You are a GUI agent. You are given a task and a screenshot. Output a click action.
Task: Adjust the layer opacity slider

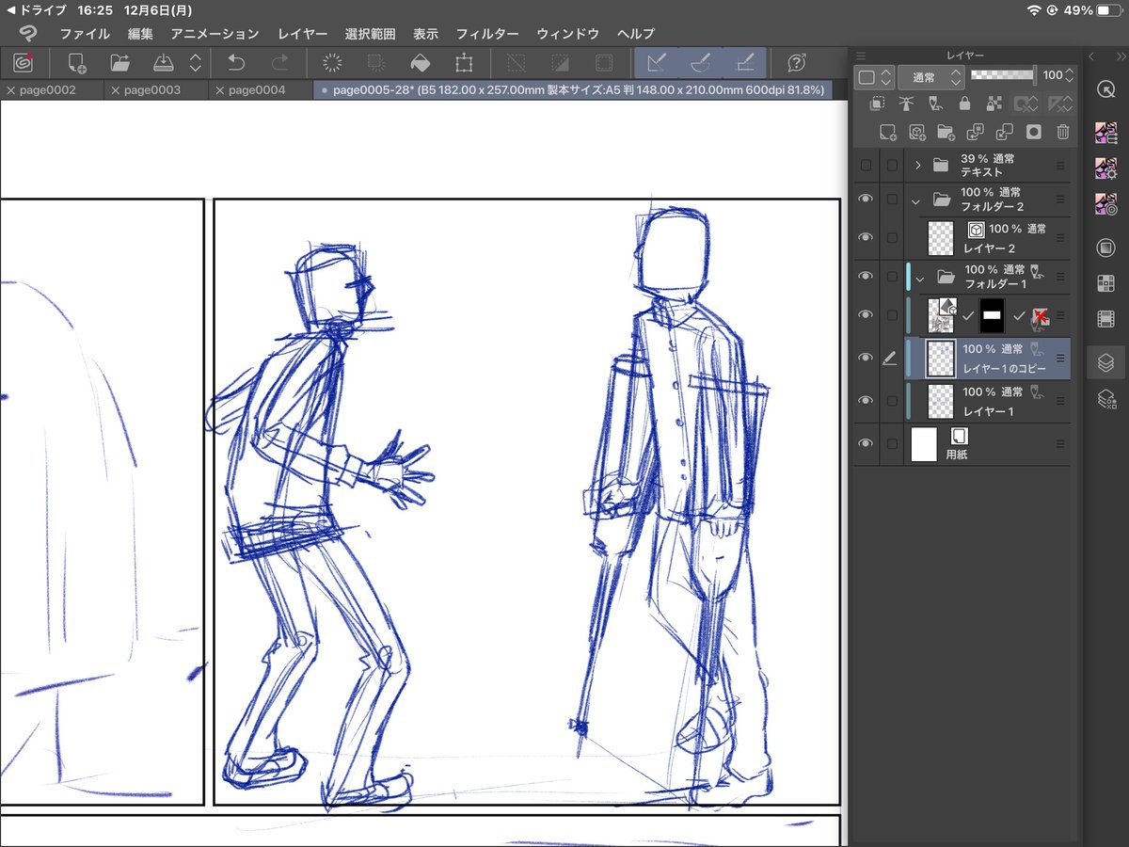(x=1003, y=74)
